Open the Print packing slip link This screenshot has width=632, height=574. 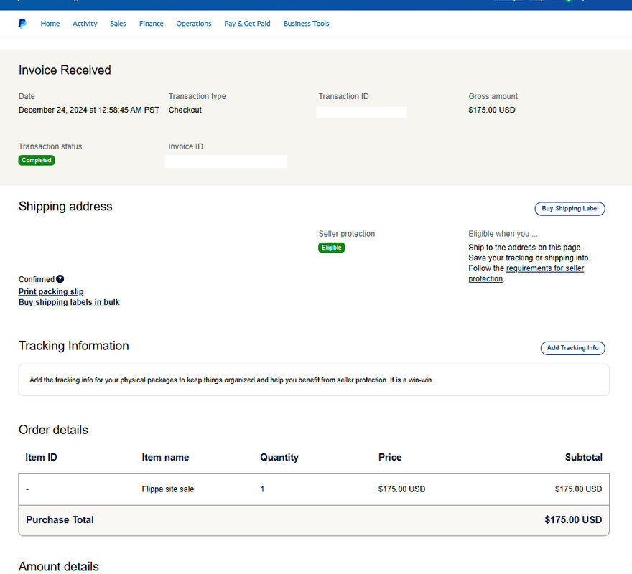(51, 291)
